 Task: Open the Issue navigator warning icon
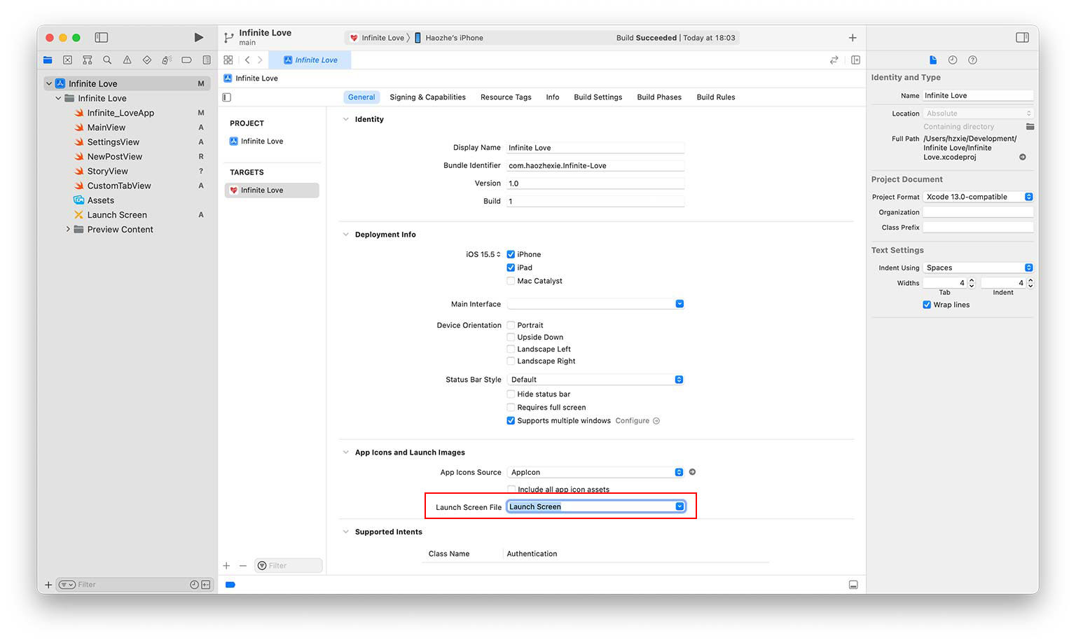click(x=127, y=60)
